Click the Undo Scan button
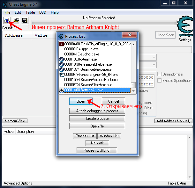The height and width of the screenshot is (188, 195). tap(165, 35)
